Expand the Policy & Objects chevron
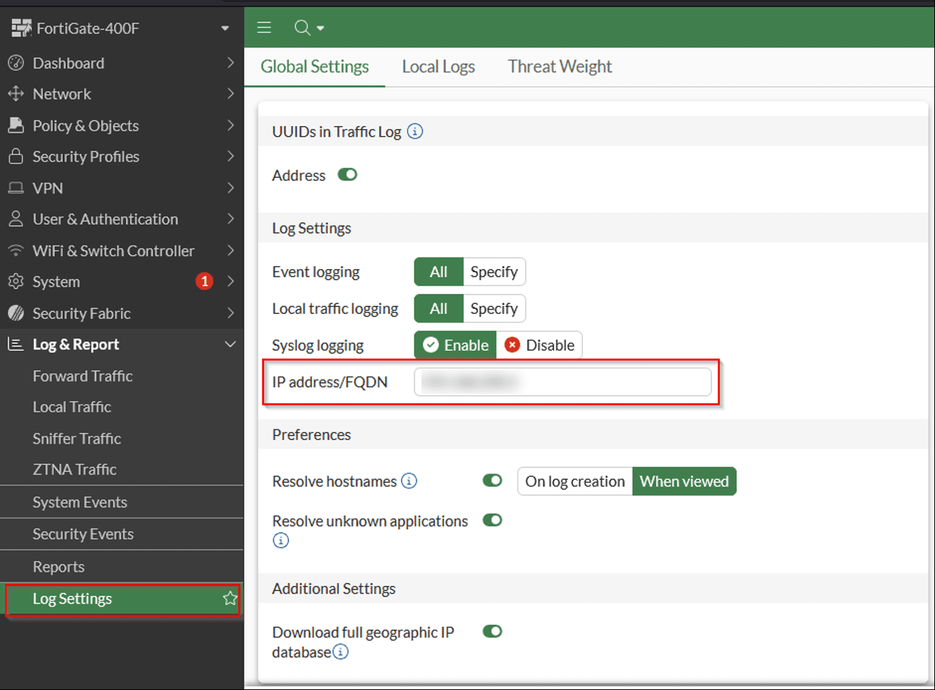935x690 pixels. click(230, 125)
